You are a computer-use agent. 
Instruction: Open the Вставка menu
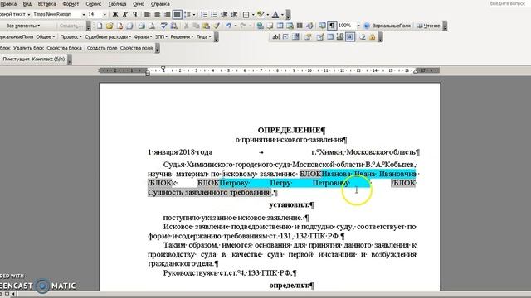pos(46,4)
